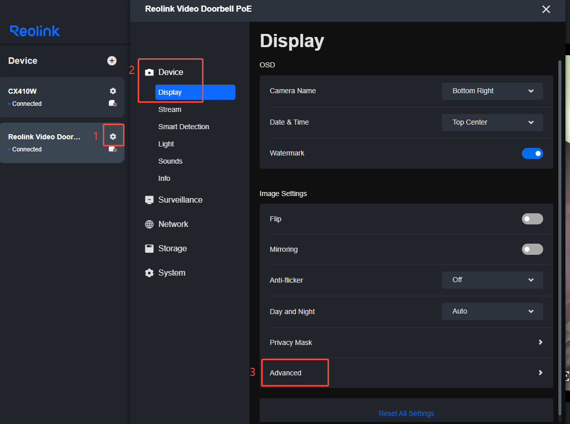Screen dimensions: 570x424
Task: Click the Storage disk icon
Action: 149,249
